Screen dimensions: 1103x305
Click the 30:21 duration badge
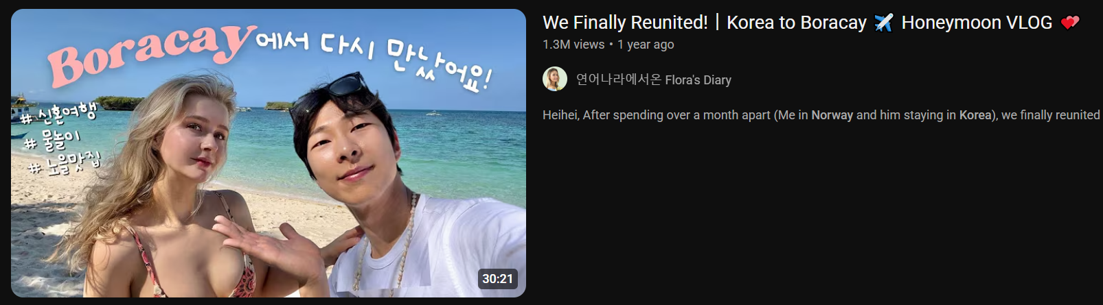498,279
